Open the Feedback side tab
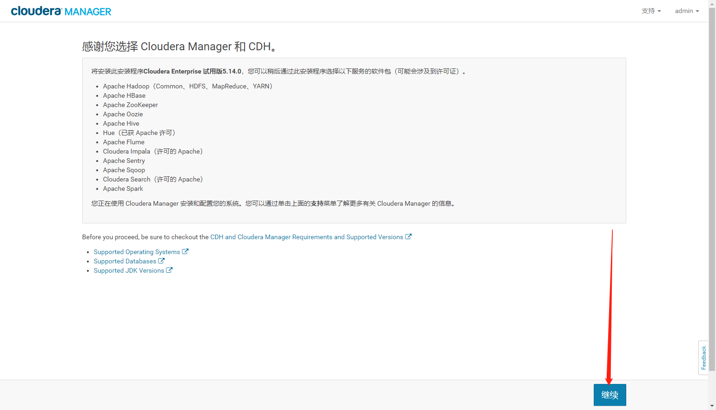716x410 pixels. click(703, 357)
